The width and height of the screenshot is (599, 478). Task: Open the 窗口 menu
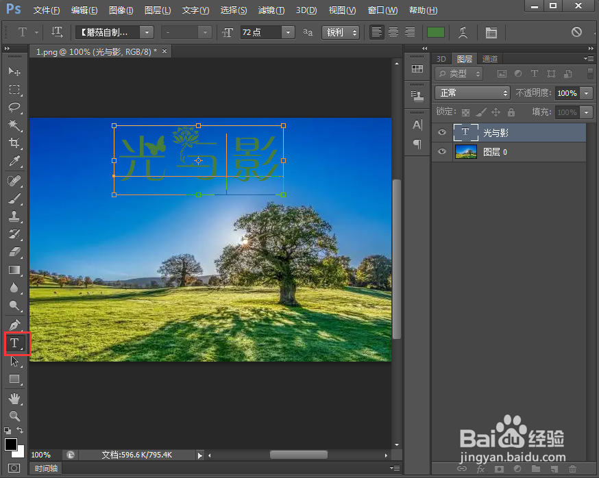pyautogui.click(x=383, y=10)
